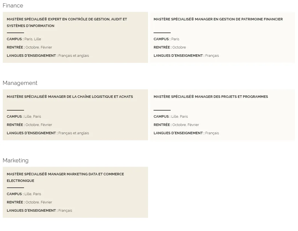Click the campus line in Chaîne Logistique card
Viewport: 298px width, 231px height.
coord(24,117)
